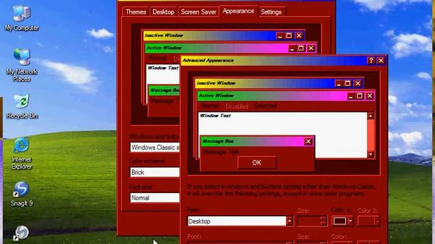Click the Message Text label in preview
Screen dimensions: 435x244
tap(221, 152)
